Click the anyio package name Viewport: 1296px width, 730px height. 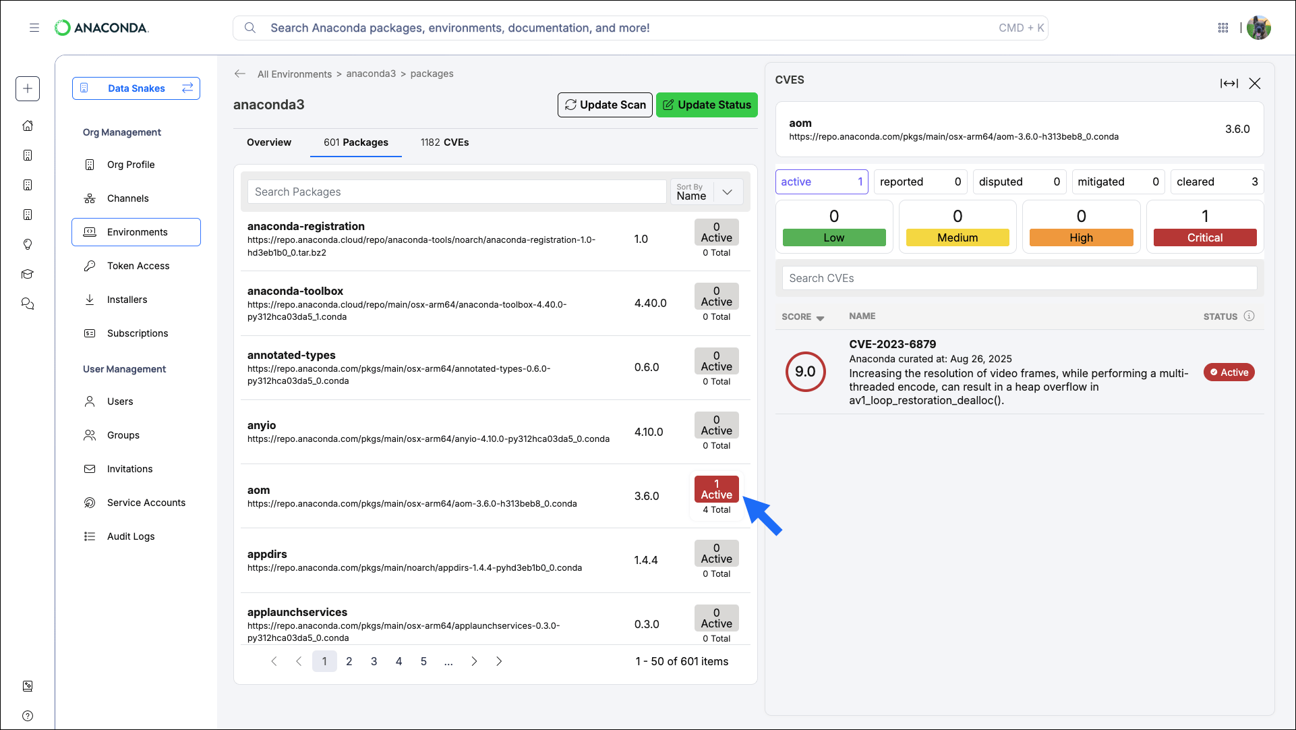(262, 425)
